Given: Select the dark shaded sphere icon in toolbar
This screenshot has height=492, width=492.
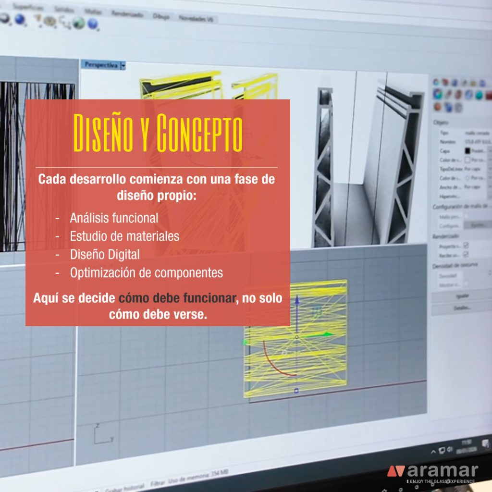Looking at the screenshot, I should (x=4, y=18).
